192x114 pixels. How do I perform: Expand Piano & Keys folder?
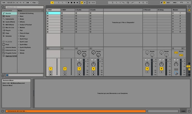point(19,33)
